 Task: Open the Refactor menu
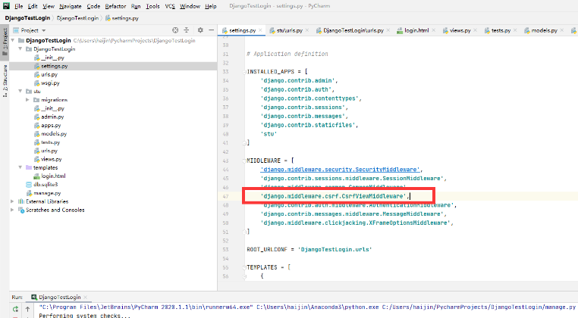pos(115,5)
